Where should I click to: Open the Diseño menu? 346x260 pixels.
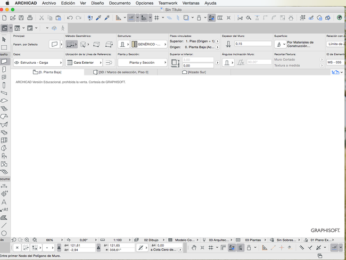point(97,3)
